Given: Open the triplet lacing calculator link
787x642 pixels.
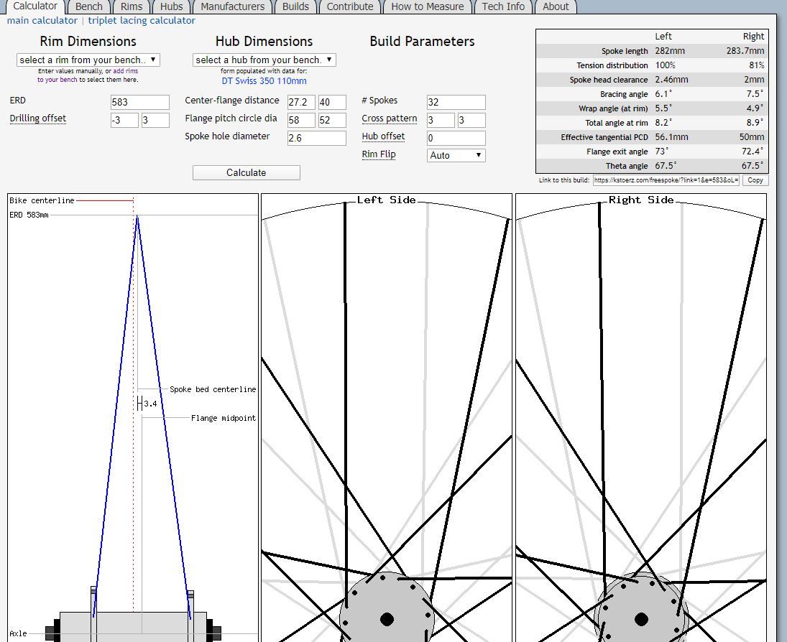Looking at the screenshot, I should tap(142, 21).
